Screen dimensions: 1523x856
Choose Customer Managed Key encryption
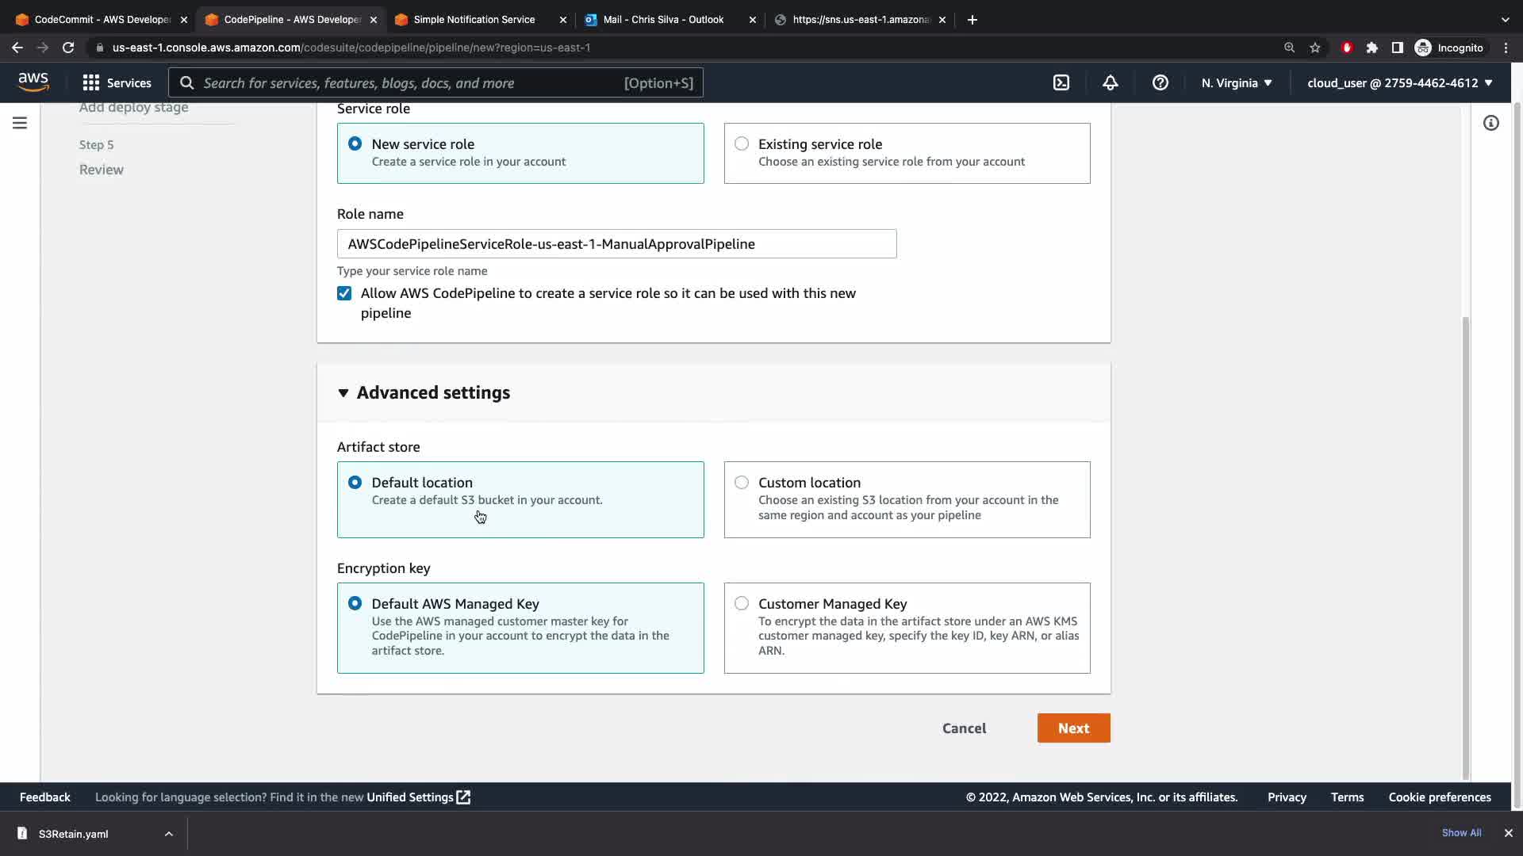[x=742, y=604]
